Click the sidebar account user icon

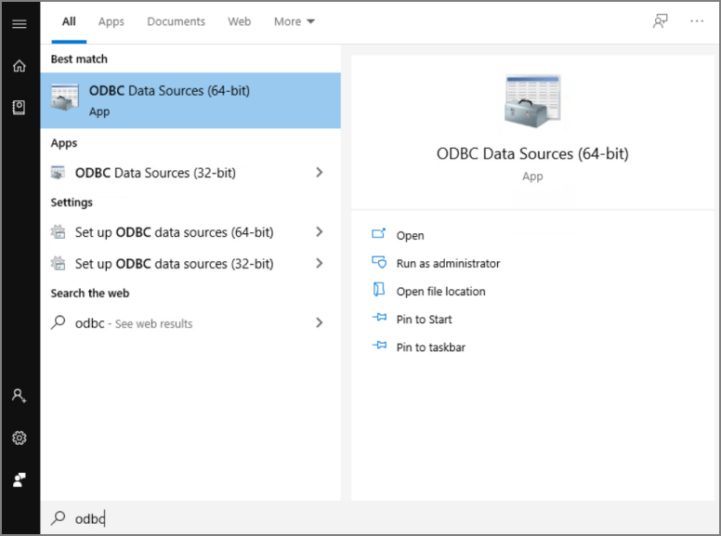(x=19, y=395)
